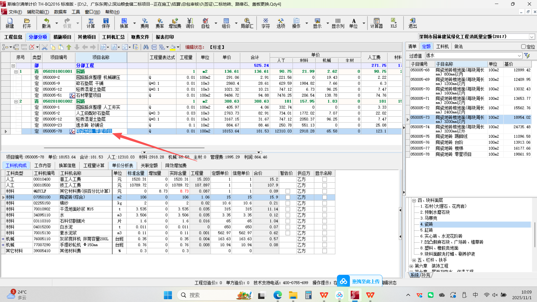
Task: Toggle 暂估价 checkbox for 陶瓷砖(综合) row
Action: pyautogui.click(x=288, y=197)
